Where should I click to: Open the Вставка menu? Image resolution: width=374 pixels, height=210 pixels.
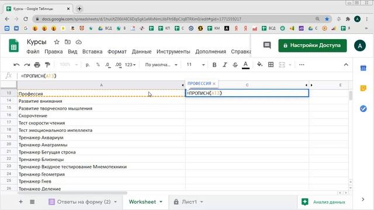92,52
